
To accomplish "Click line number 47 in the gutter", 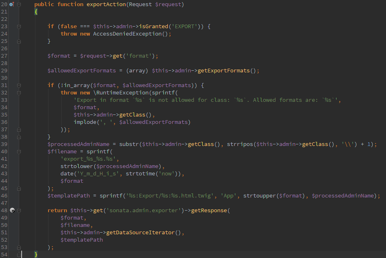I will click(x=4, y=203).
